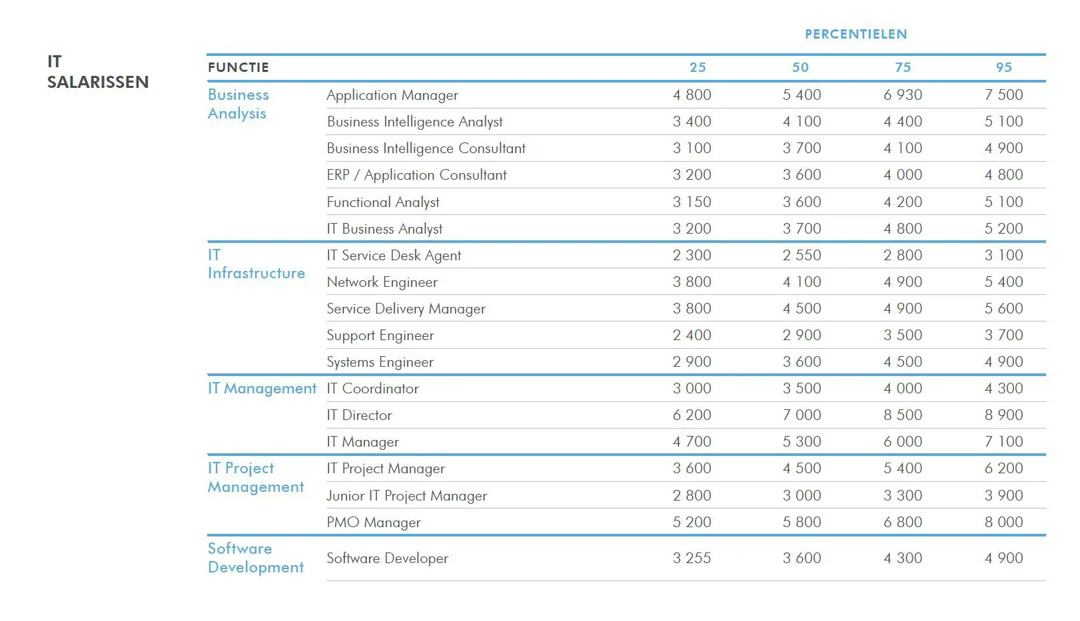Click the 95 percentile column header
The height and width of the screenshot is (621, 1080).
[x=1004, y=67]
